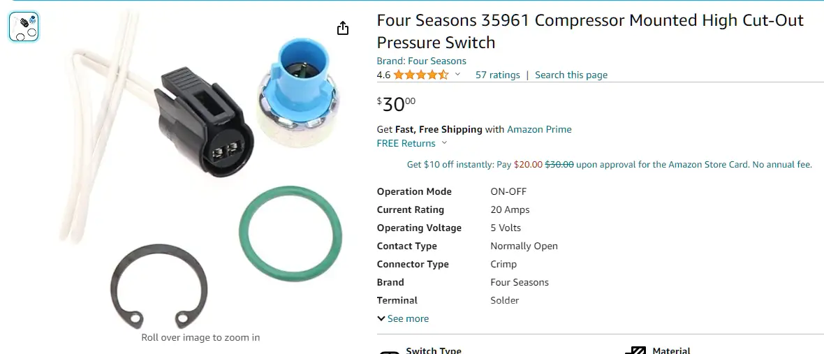Expand See more product specifications
This screenshot has height=354, width=824.
(403, 318)
